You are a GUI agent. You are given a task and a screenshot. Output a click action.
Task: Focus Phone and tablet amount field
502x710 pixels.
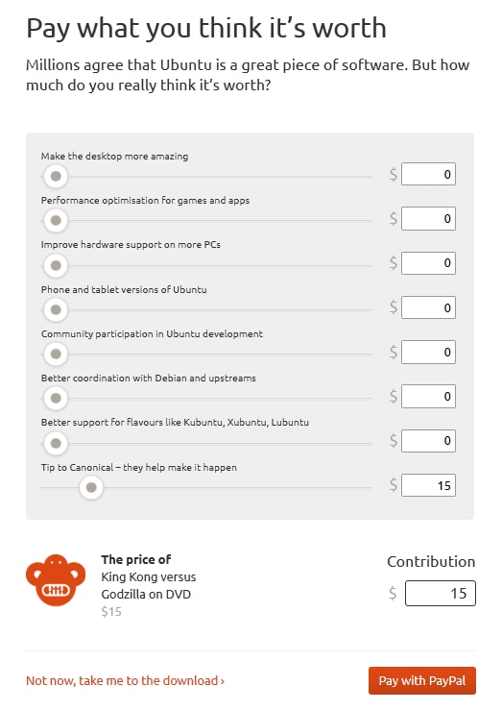pos(428,307)
